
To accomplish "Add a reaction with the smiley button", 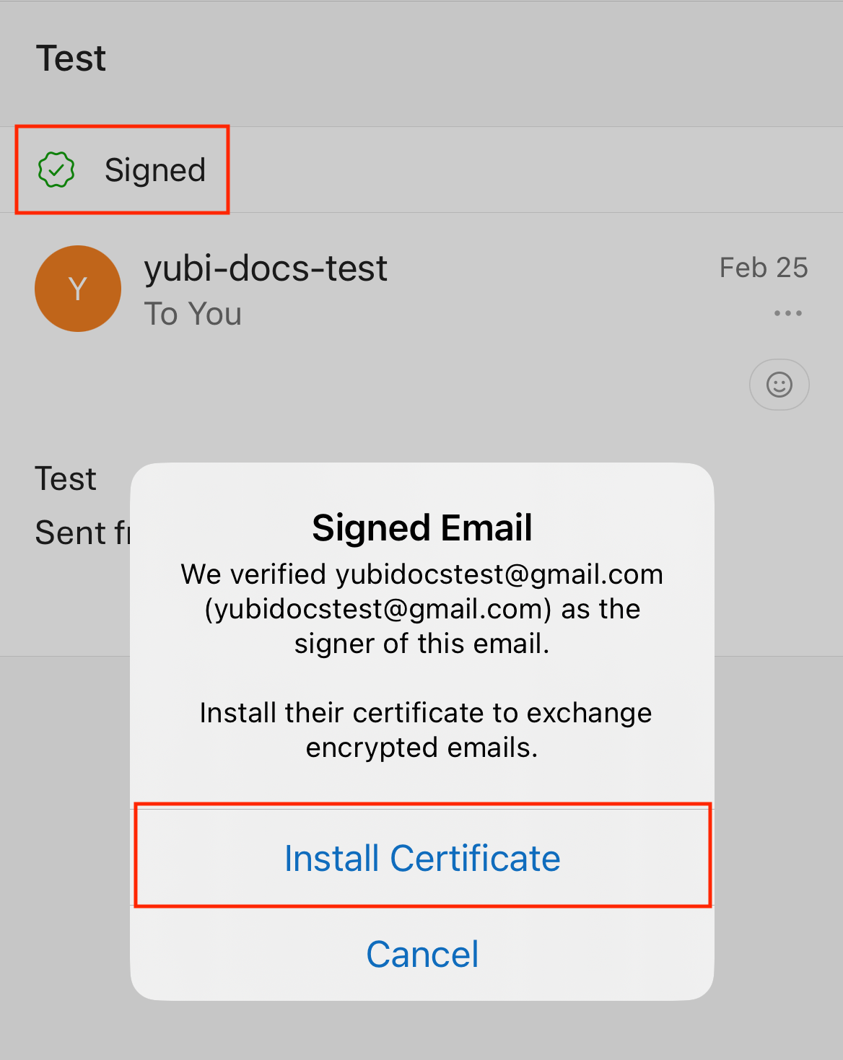I will point(779,385).
